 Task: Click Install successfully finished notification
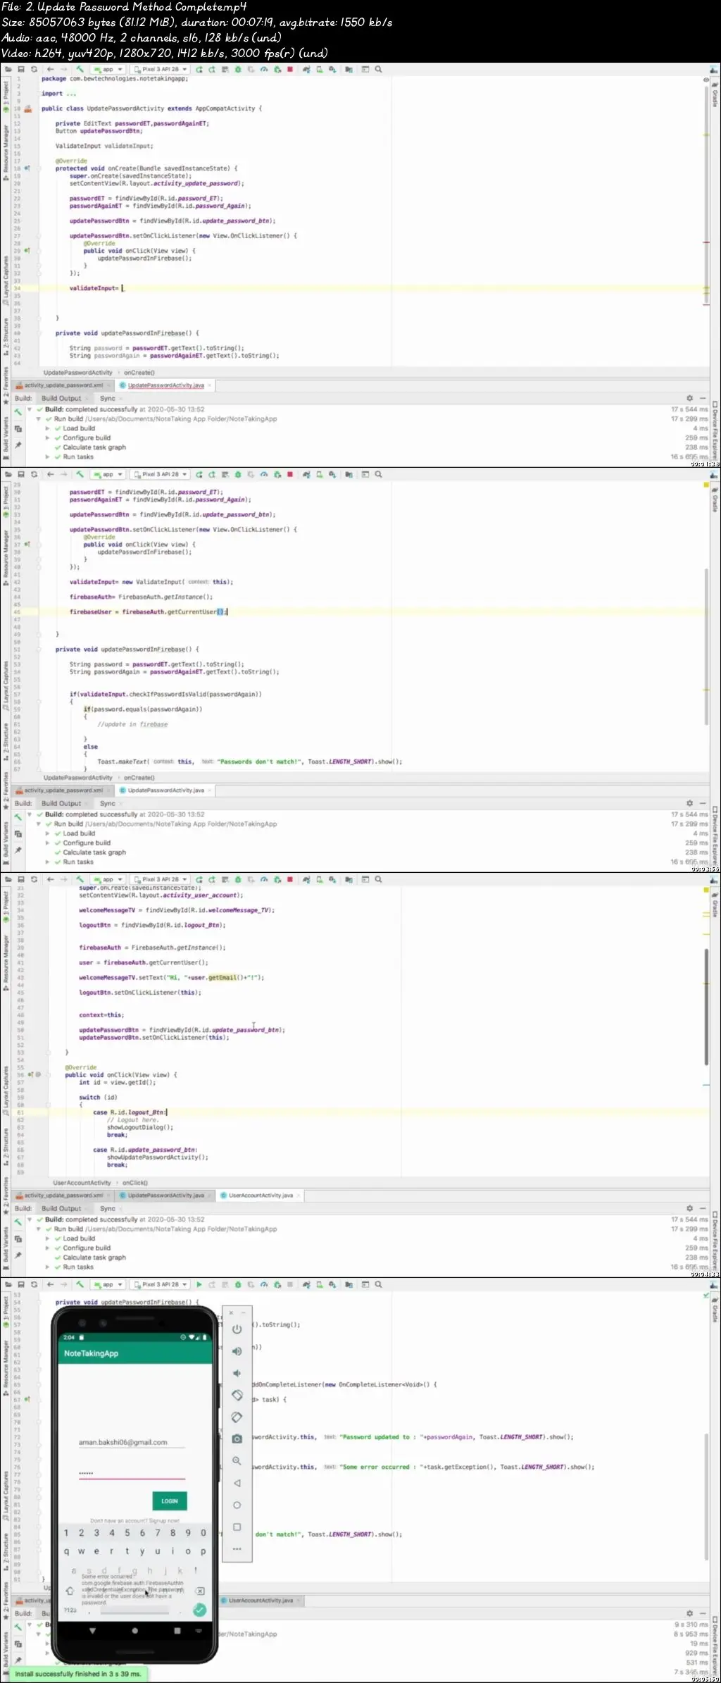pos(78,1674)
